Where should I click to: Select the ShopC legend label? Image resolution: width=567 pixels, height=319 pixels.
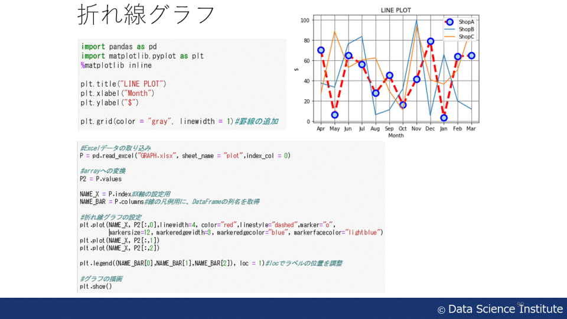[x=466, y=37]
